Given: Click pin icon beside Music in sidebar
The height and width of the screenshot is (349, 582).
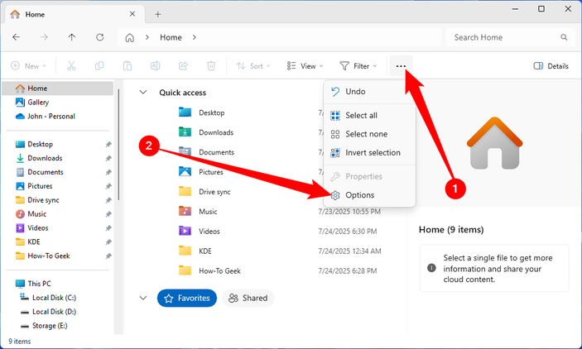Looking at the screenshot, I should (108, 214).
